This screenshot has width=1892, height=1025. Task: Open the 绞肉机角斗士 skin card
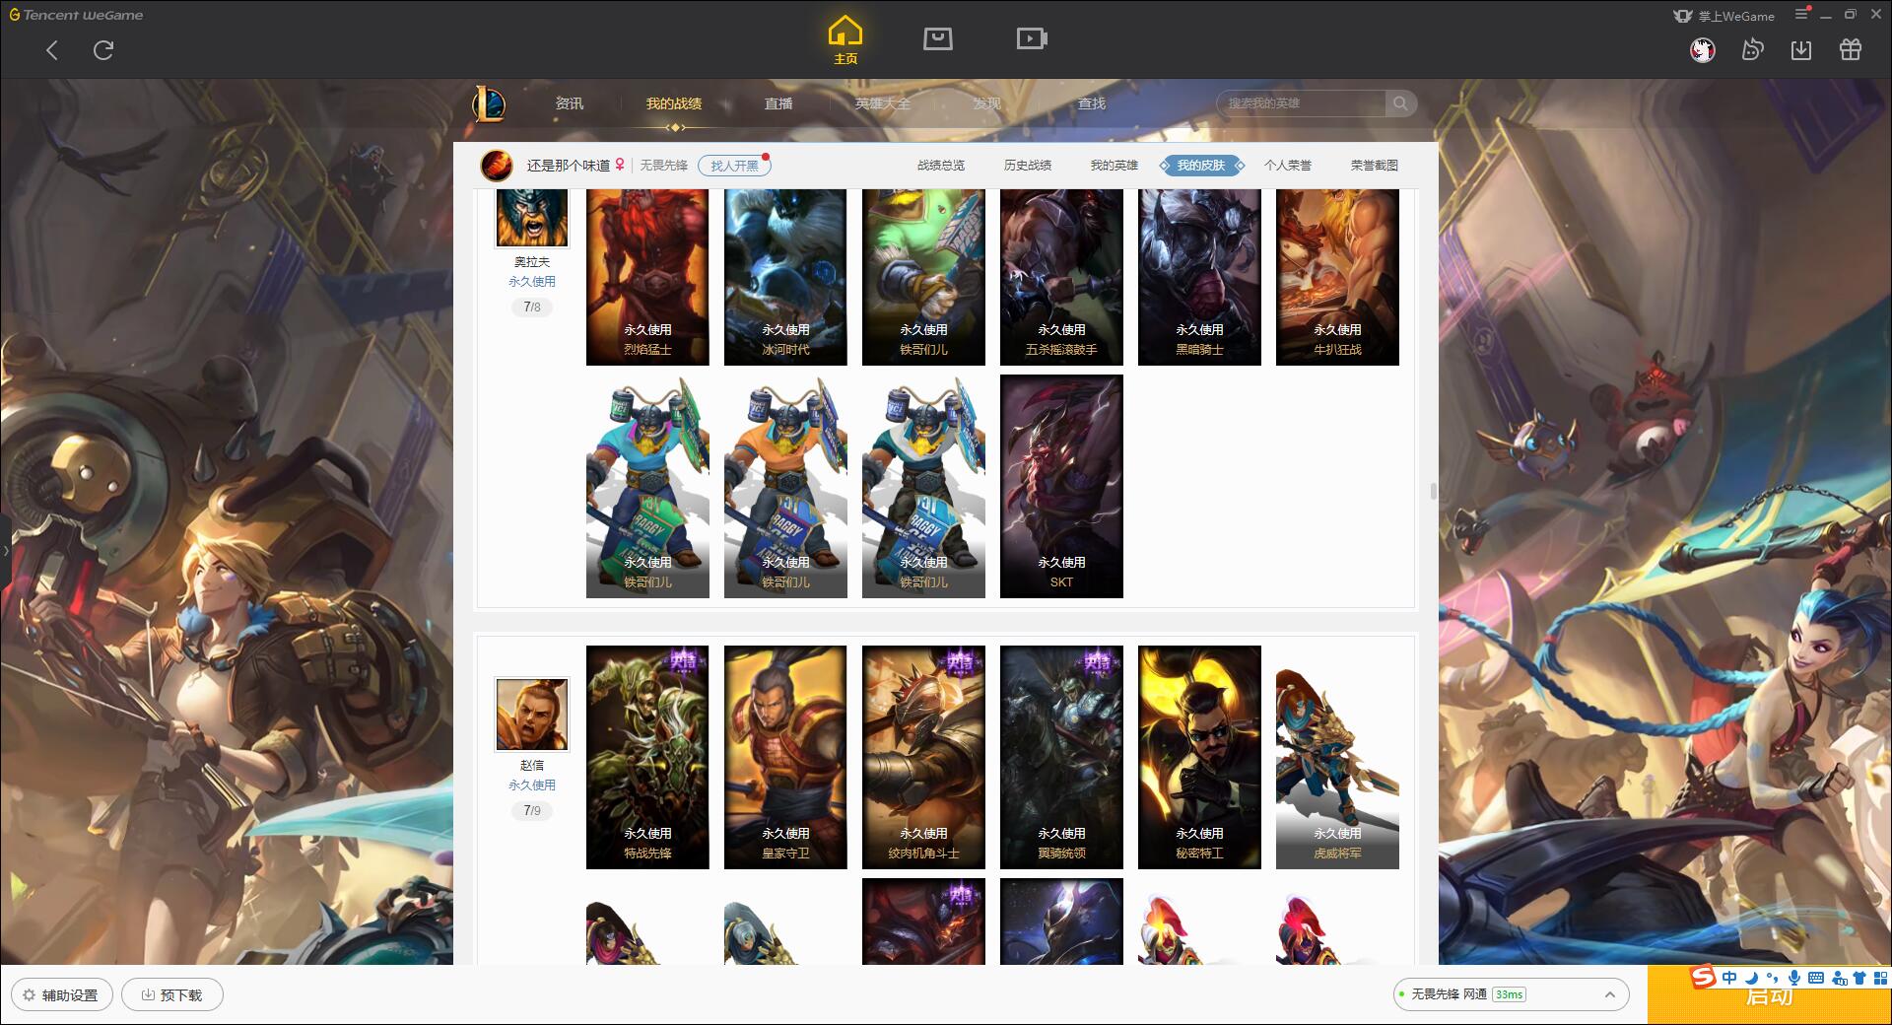923,757
